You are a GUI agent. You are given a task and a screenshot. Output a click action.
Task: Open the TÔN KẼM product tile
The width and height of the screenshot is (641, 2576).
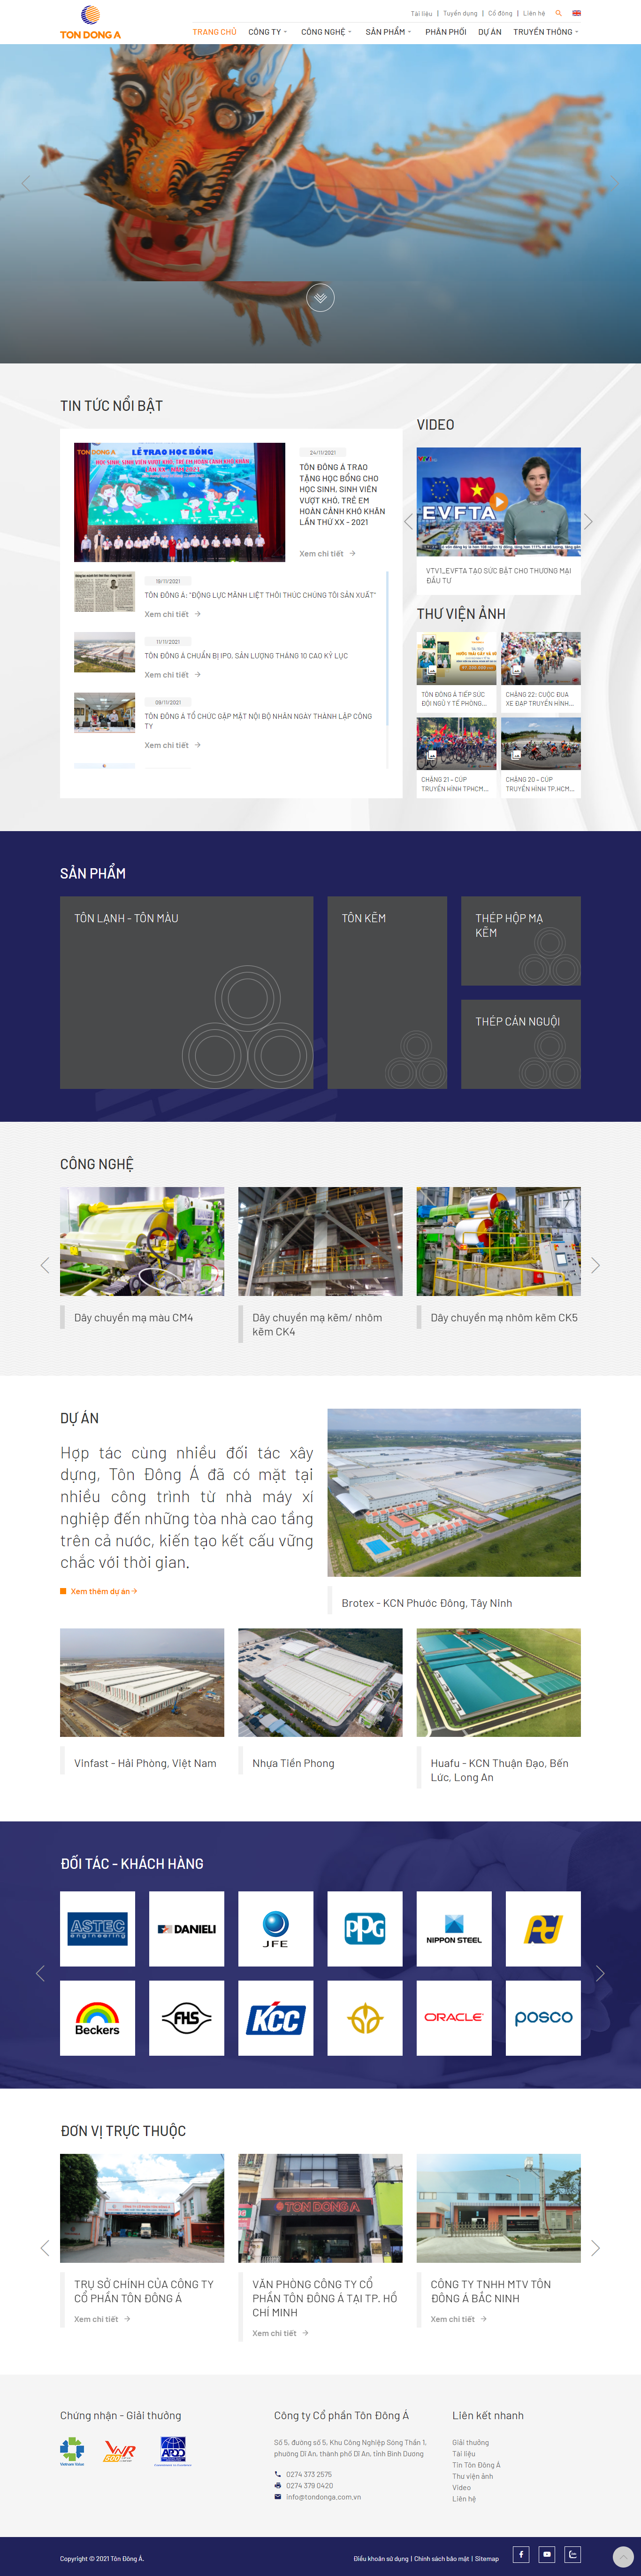click(387, 992)
